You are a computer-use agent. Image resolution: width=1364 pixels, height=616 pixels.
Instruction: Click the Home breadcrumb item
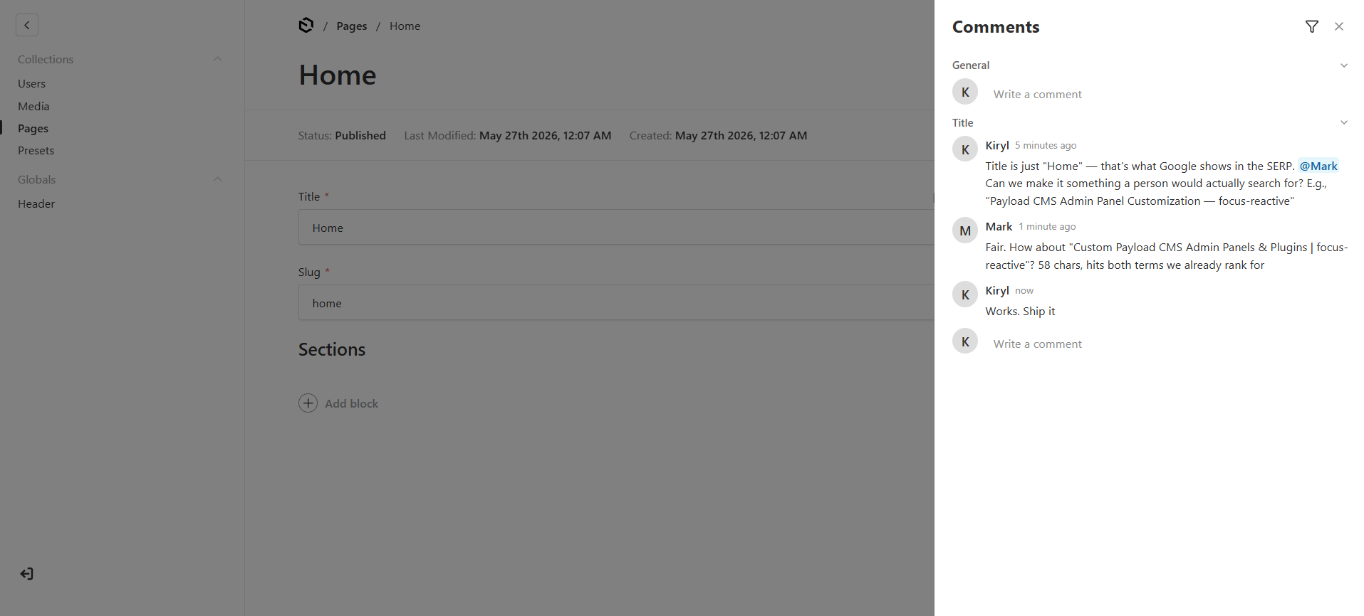point(405,26)
